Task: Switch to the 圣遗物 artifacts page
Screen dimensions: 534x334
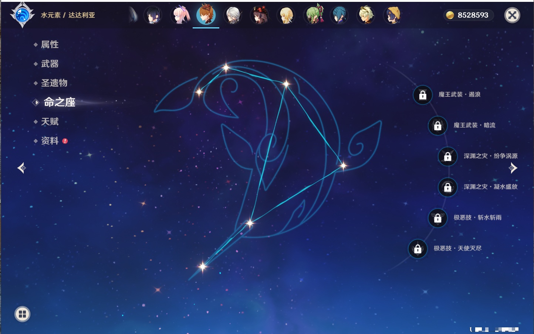Action: [x=54, y=83]
